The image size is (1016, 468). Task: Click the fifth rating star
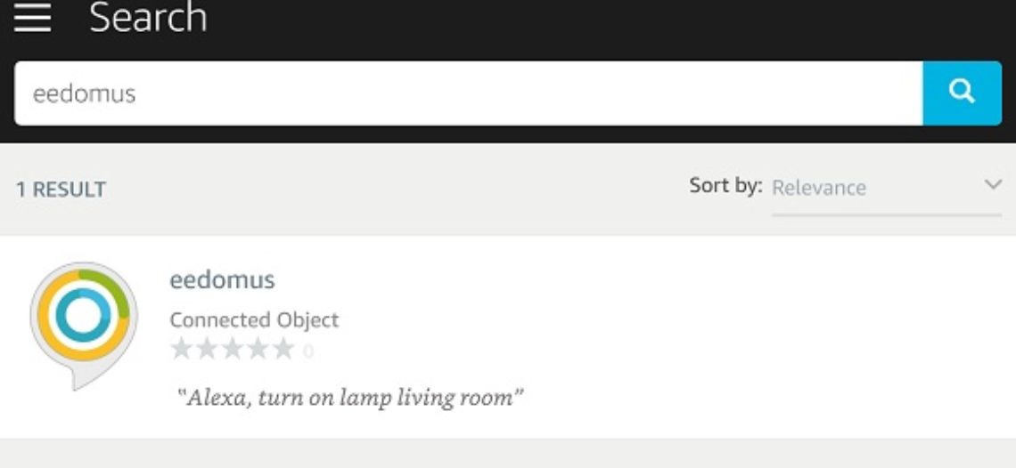pos(283,350)
